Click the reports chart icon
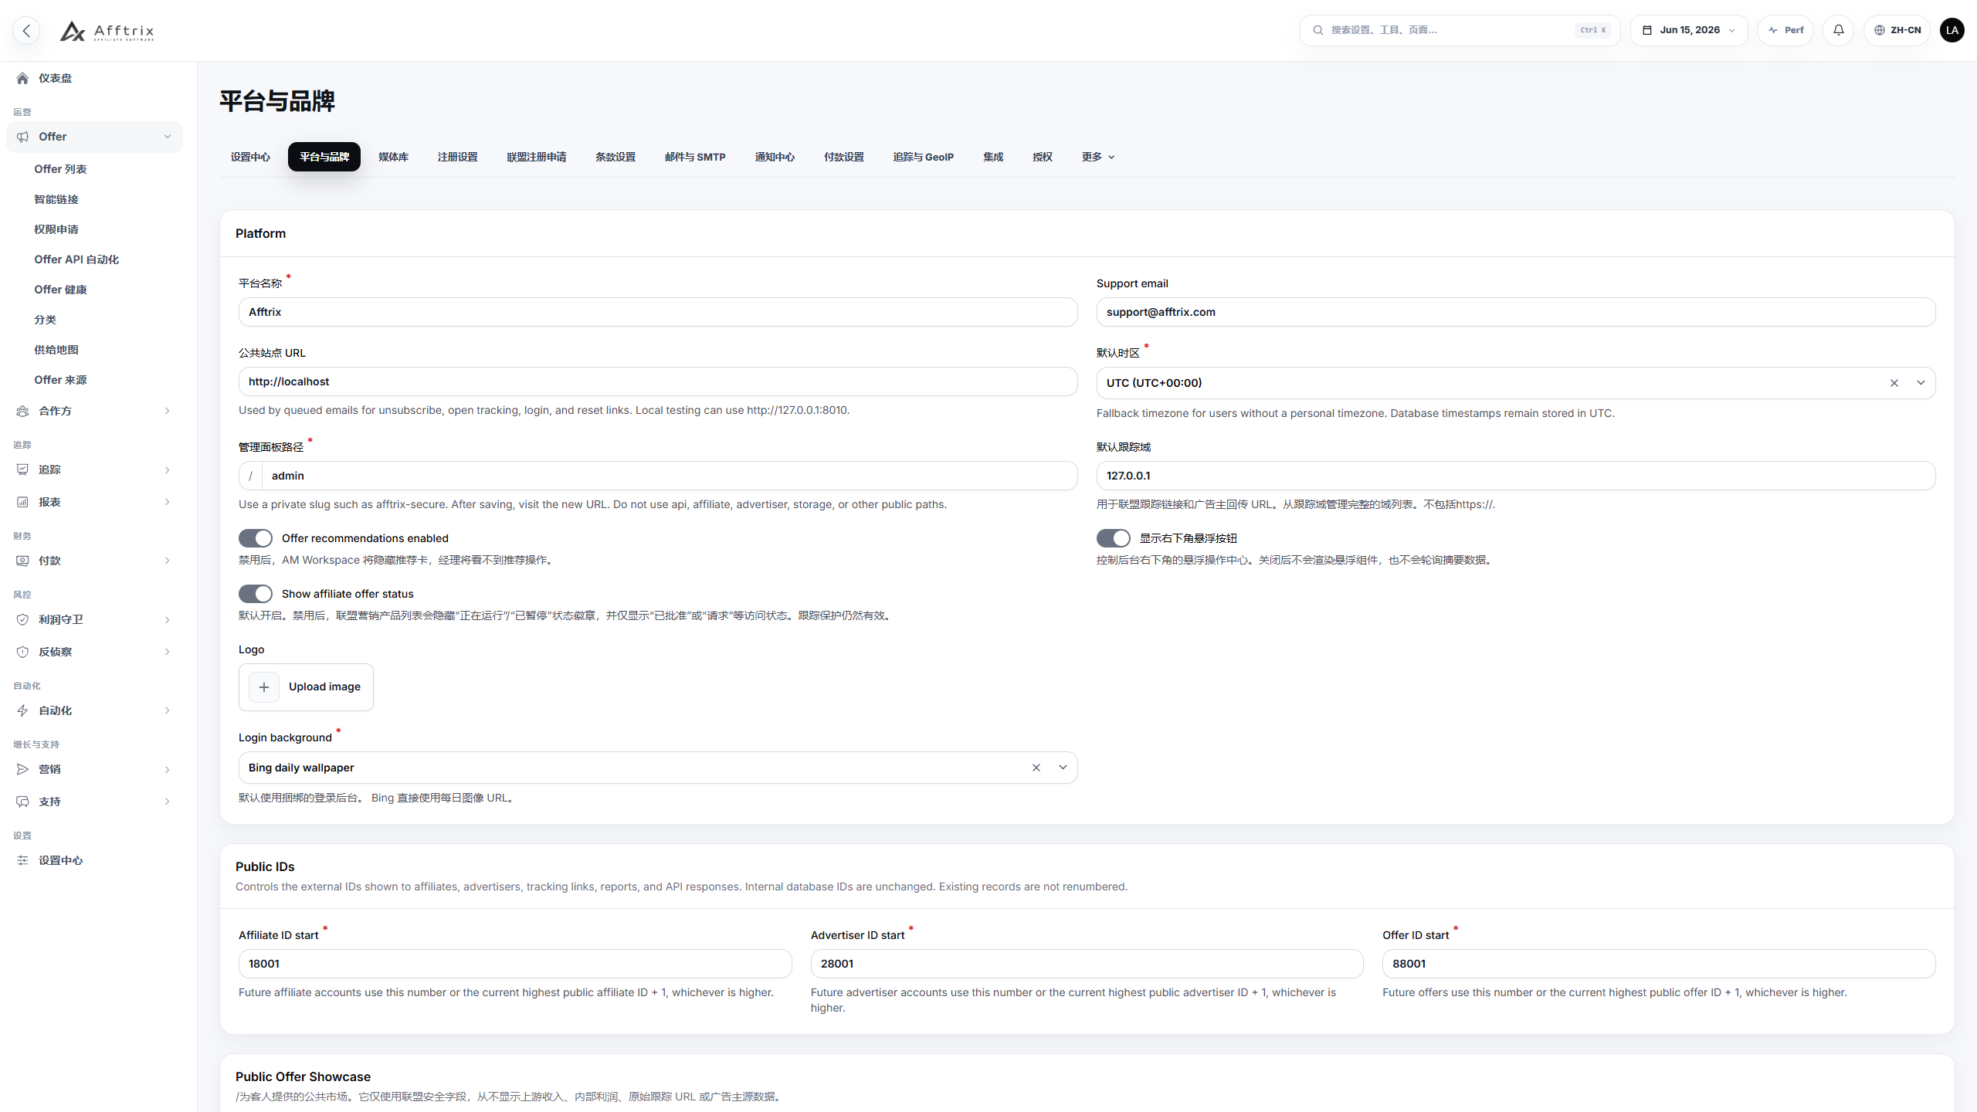The height and width of the screenshot is (1112, 1977). (x=22, y=502)
